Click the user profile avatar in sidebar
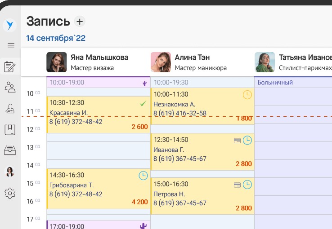The width and height of the screenshot is (332, 229). pos(9,171)
